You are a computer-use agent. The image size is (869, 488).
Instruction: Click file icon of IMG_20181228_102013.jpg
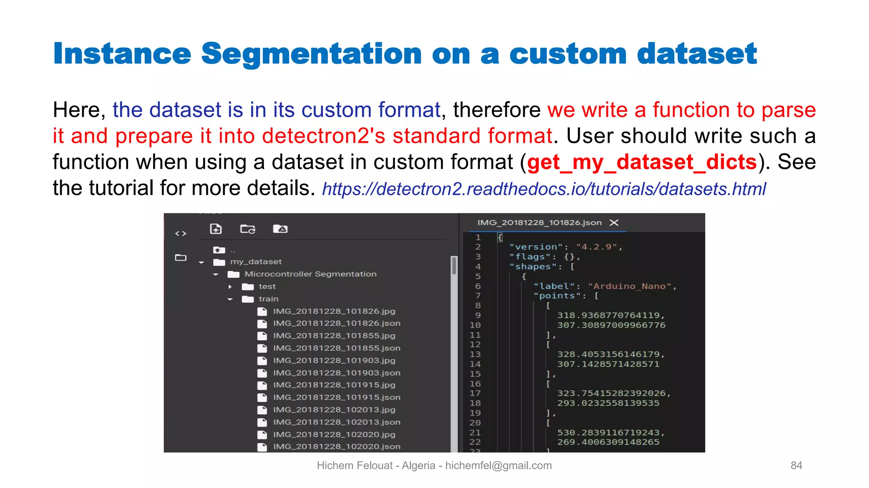pyautogui.click(x=262, y=410)
